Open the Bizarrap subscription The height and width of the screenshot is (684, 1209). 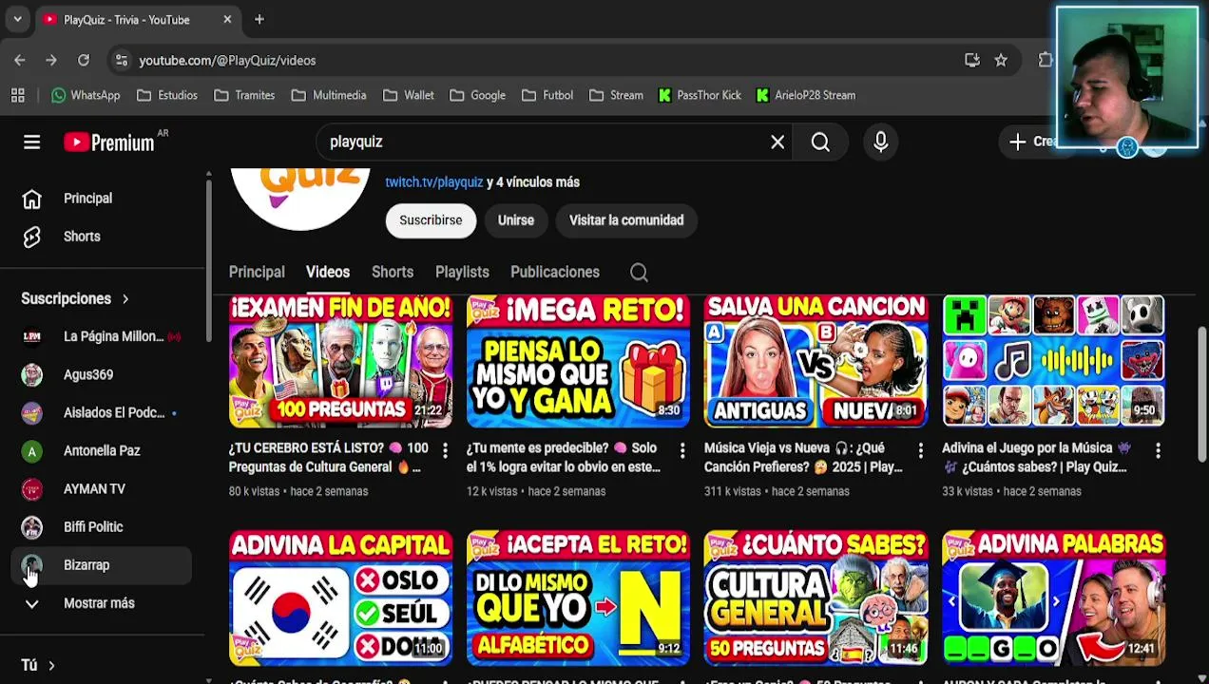[103, 564]
